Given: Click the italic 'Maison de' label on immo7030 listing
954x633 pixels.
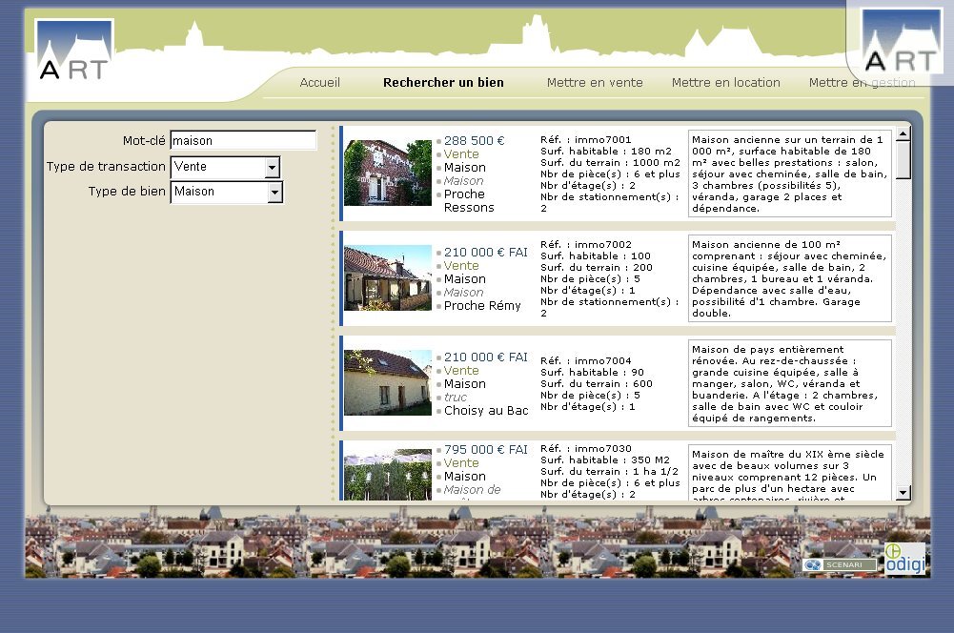Looking at the screenshot, I should pyautogui.click(x=472, y=489).
